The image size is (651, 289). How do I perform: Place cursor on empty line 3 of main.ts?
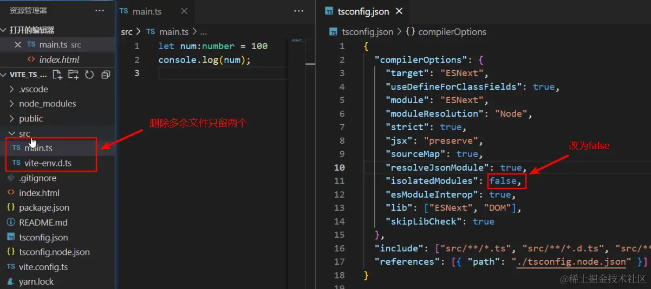(222, 73)
